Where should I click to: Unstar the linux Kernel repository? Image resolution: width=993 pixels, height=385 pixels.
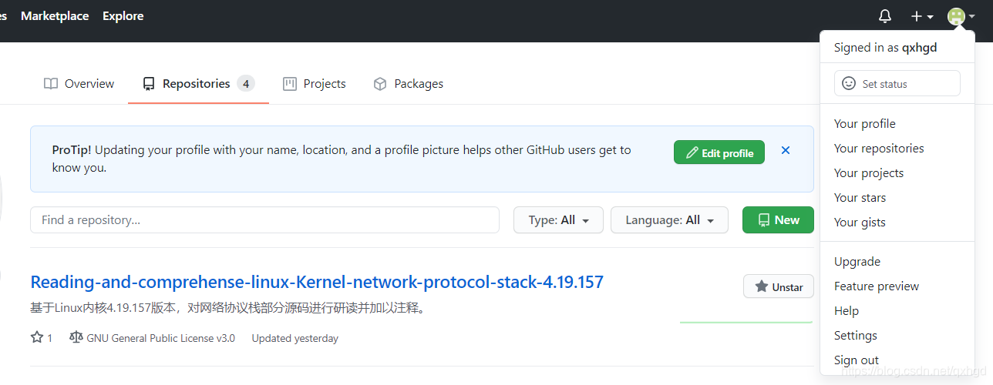(x=779, y=286)
